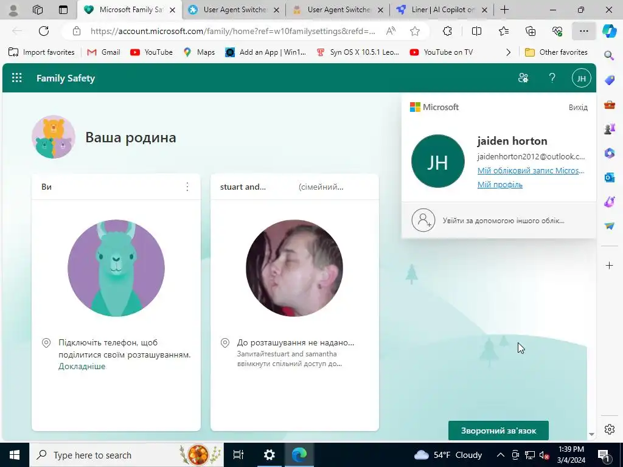Viewport: 623px width, 467px height.
Task: Open Мій профіль link
Action: (x=500, y=184)
